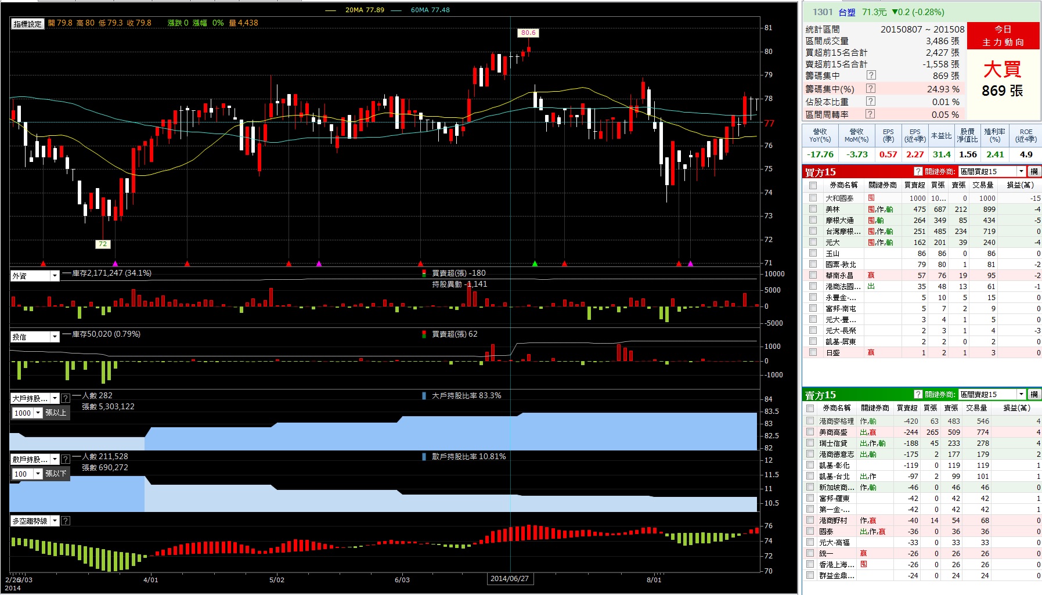Click magenta triangle marker after 5/02
Screen dimensions: 1042x595
pyautogui.click(x=319, y=264)
